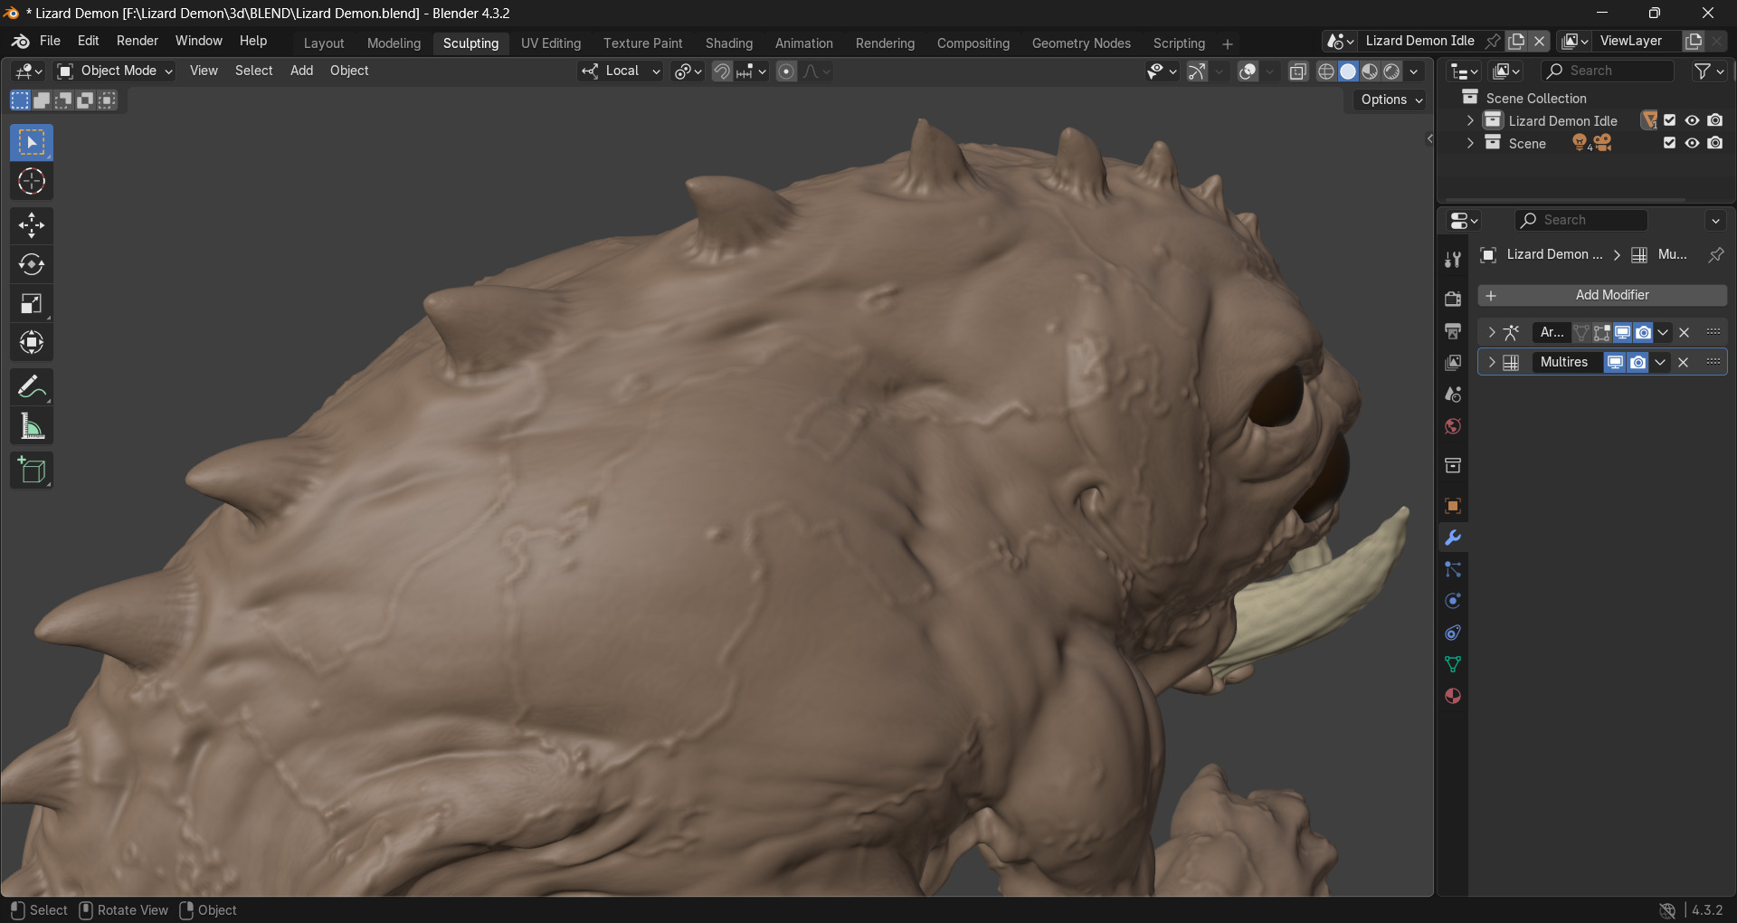Toggle snapping magnet in viewport header
Screen dimensions: 1737x923
point(722,71)
